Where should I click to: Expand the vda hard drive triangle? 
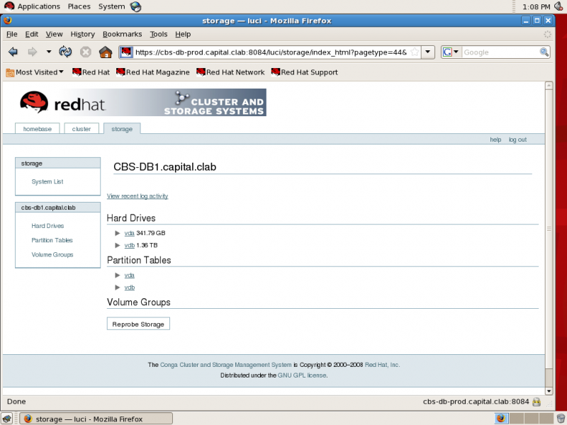click(x=117, y=233)
